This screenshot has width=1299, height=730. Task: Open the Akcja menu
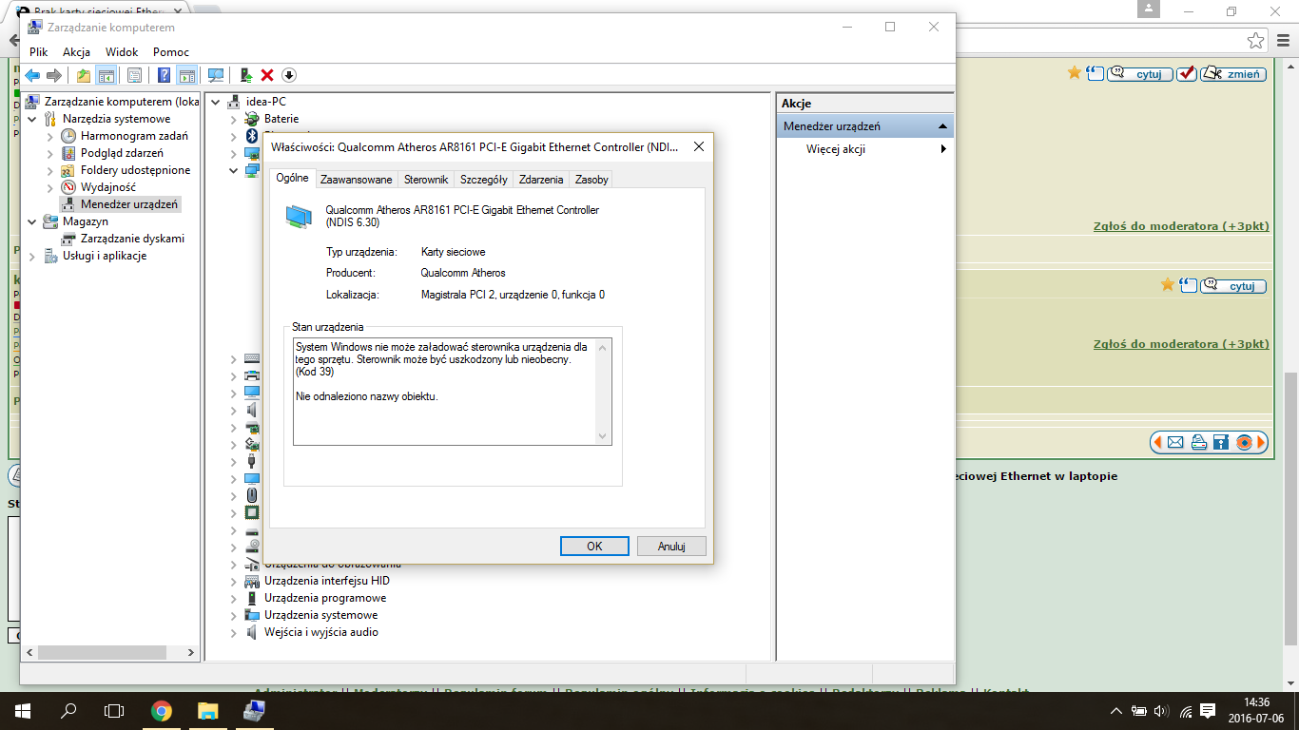77,52
